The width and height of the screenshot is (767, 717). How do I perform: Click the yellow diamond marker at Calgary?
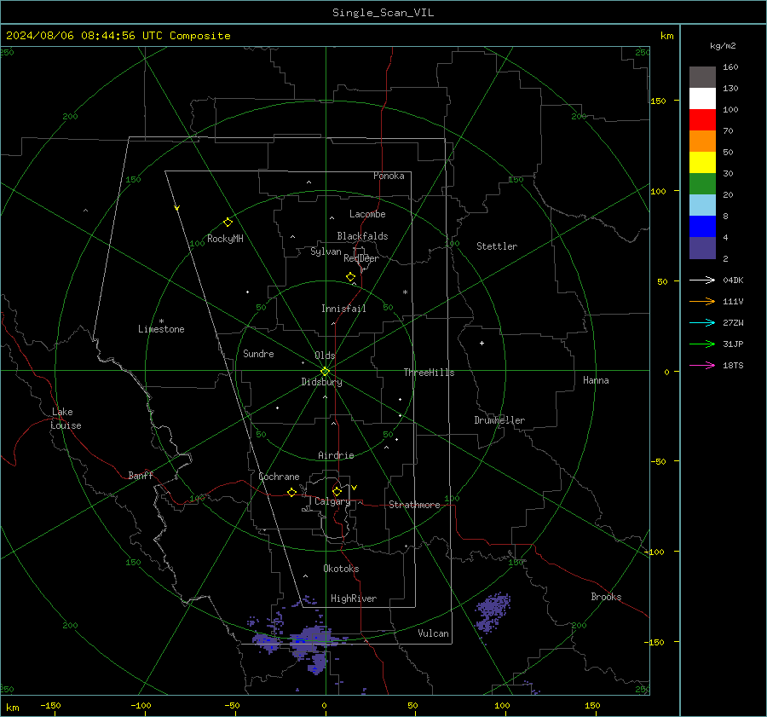click(x=337, y=491)
